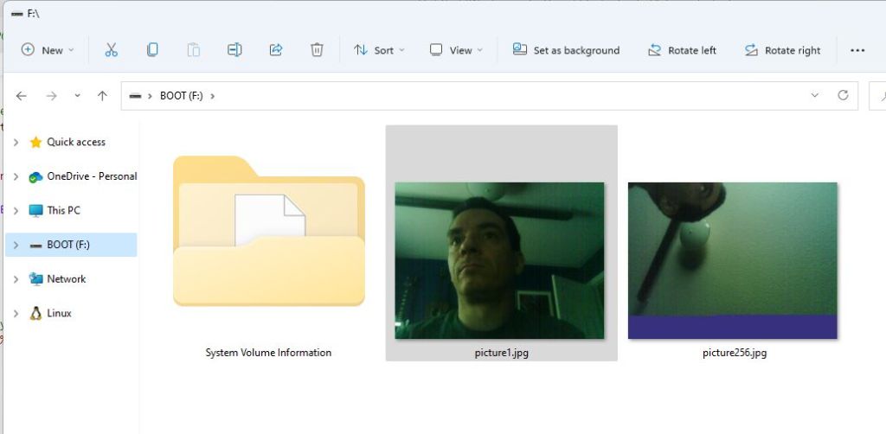Rotate the image left
886x434 pixels.
click(x=682, y=50)
